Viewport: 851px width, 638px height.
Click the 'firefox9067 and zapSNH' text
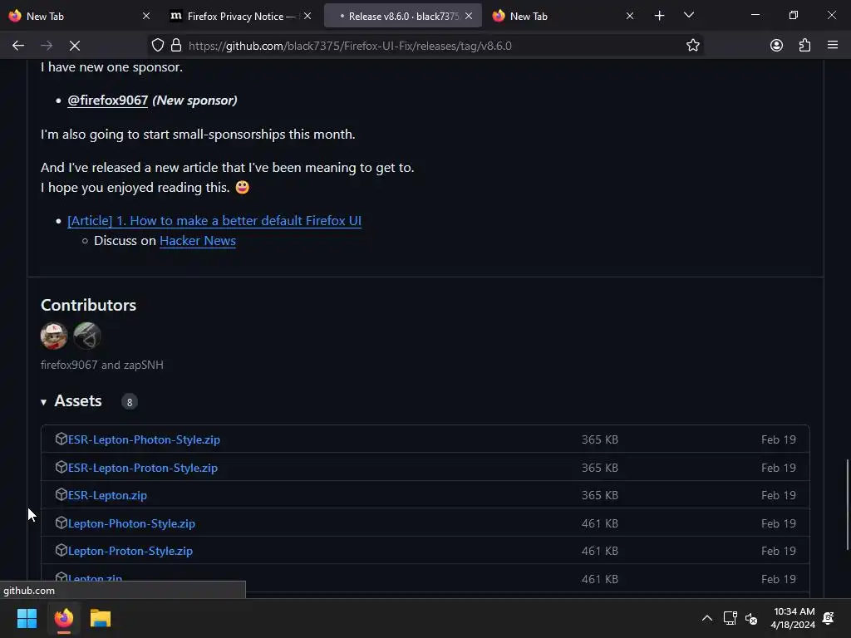point(102,366)
